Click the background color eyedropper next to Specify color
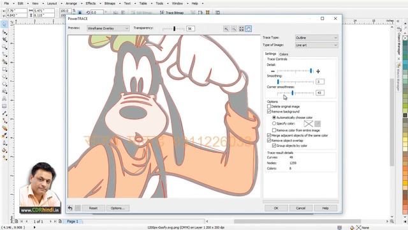Viewport: 408px width, 230px height. click(x=317, y=123)
